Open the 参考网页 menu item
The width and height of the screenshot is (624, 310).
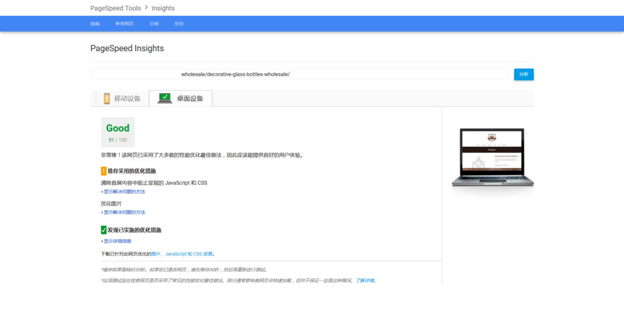124,24
